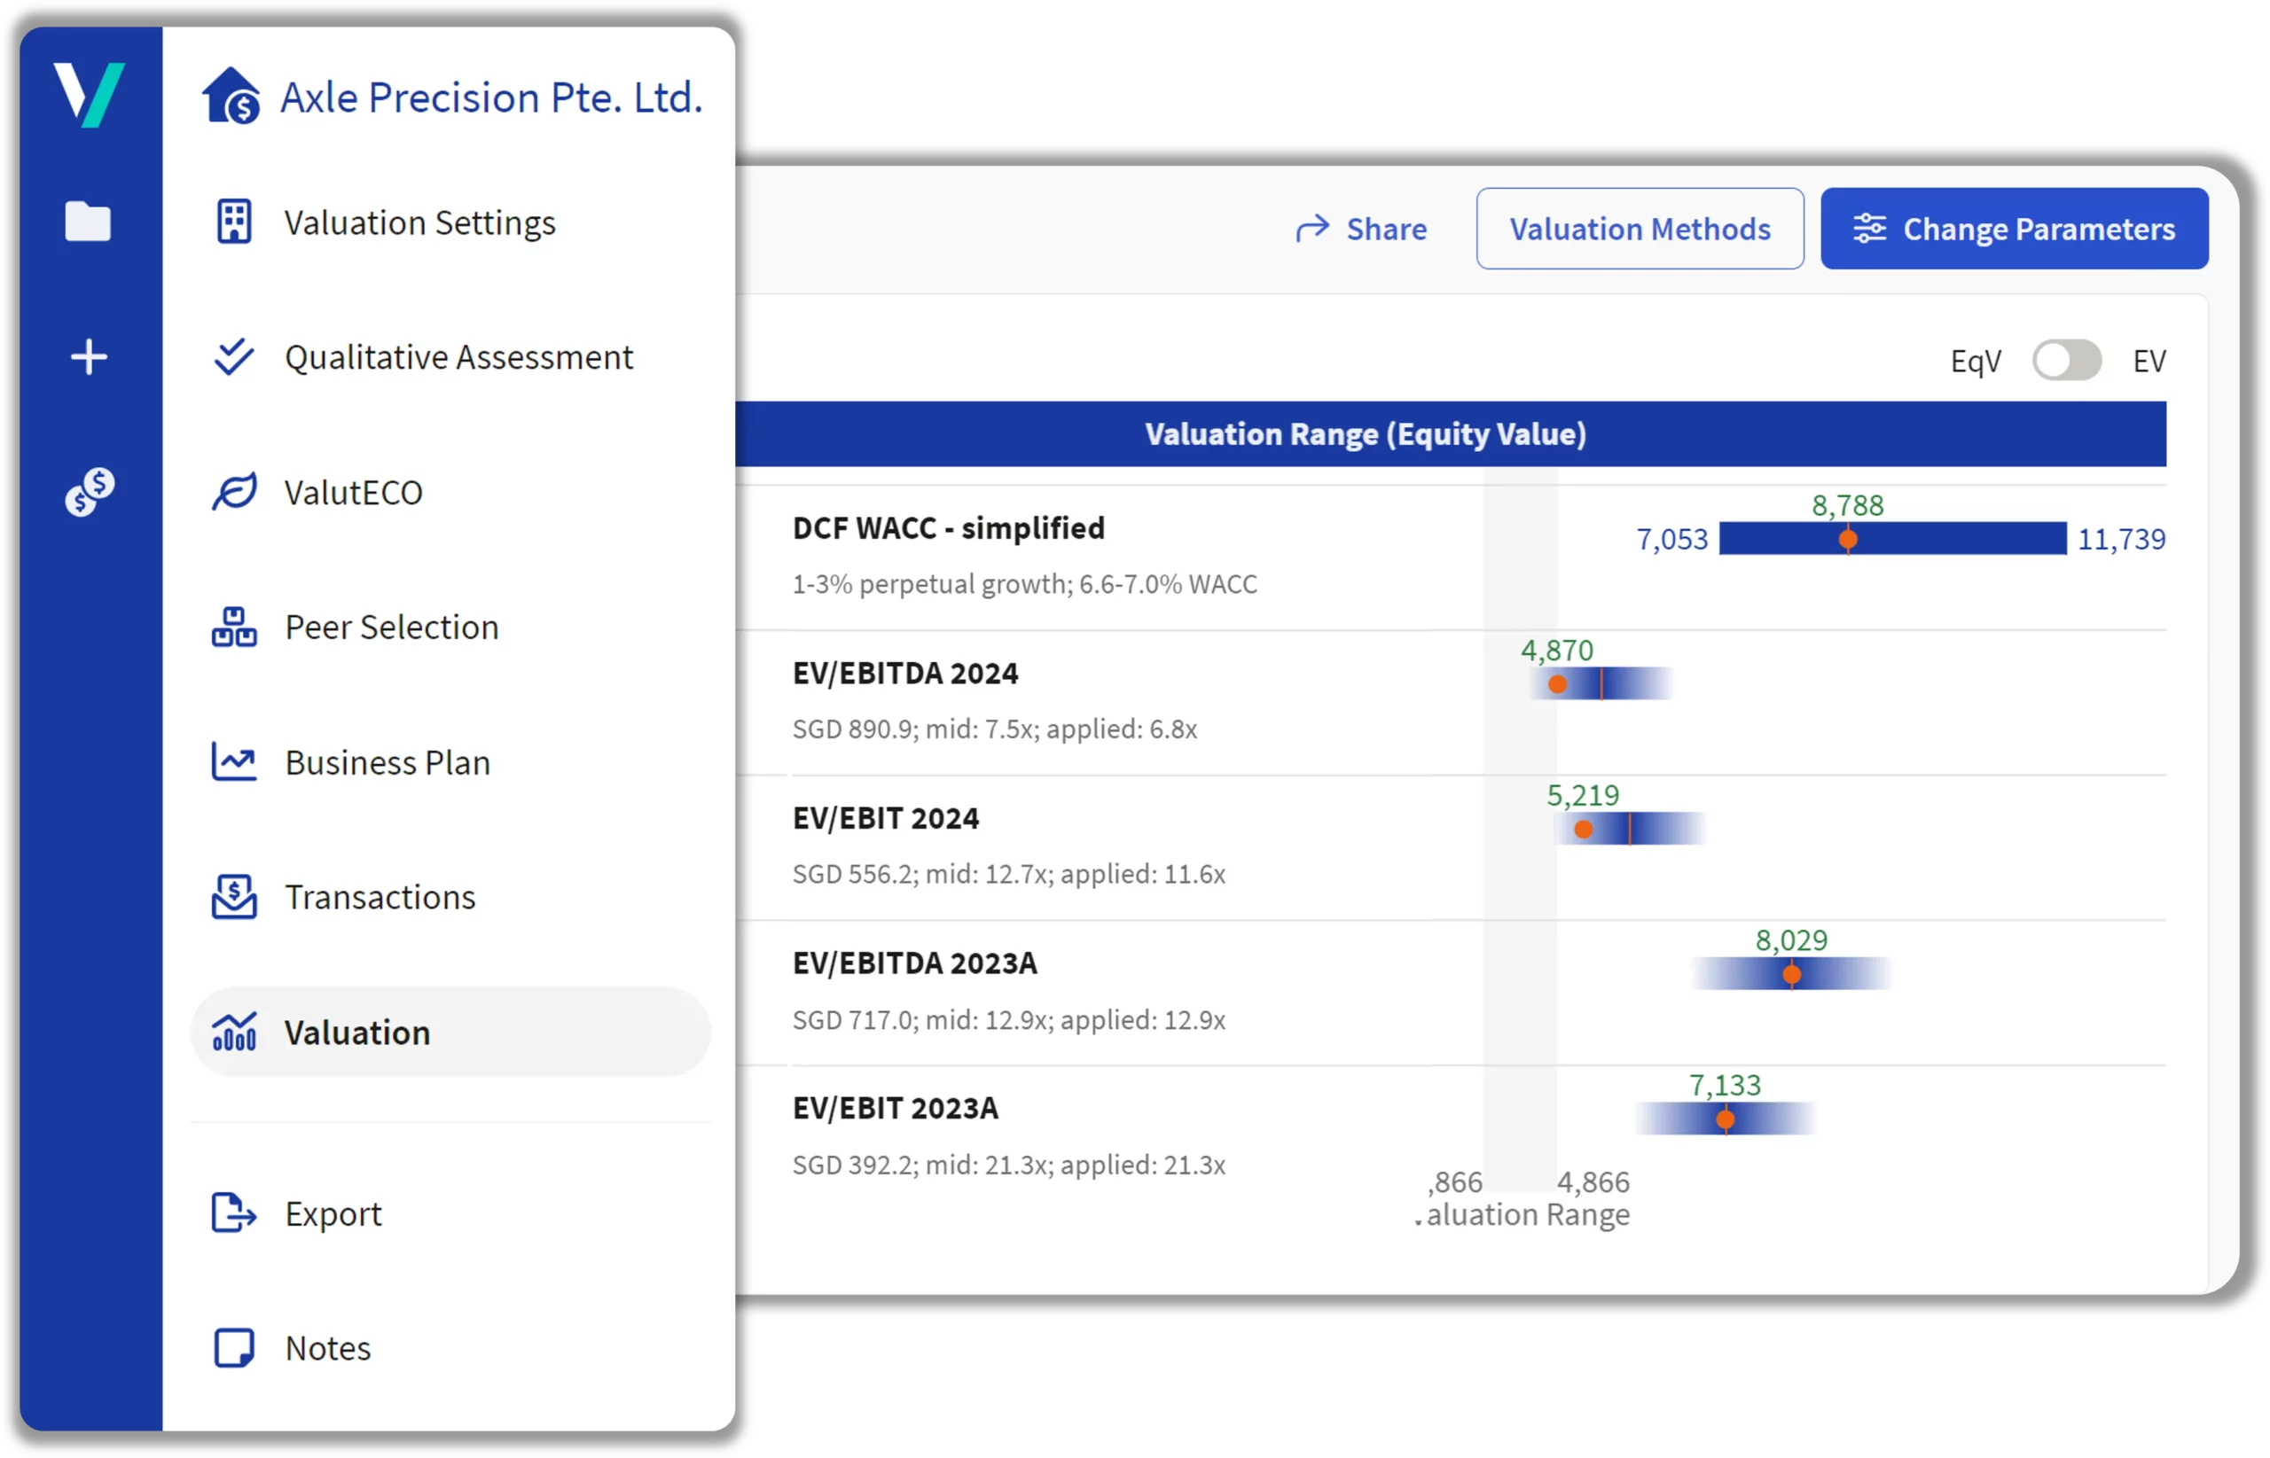Viewport: 2270px width, 1458px height.
Task: Click the V logo at top left
Action: (90, 94)
